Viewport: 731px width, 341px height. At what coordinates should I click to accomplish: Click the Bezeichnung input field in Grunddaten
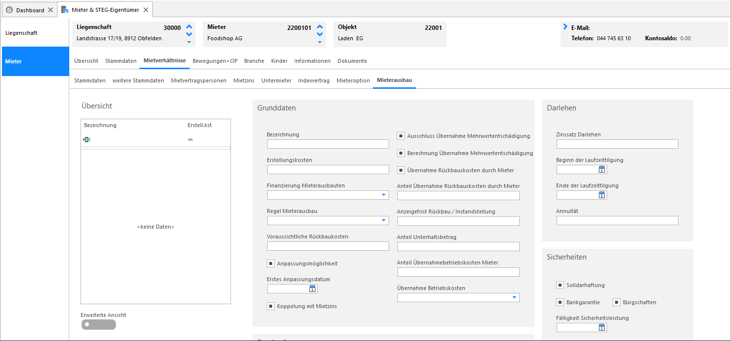pyautogui.click(x=328, y=144)
